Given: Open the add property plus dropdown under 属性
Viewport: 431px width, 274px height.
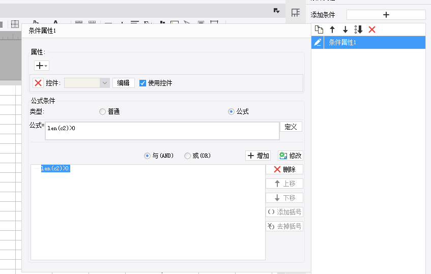Looking at the screenshot, I should pyautogui.click(x=42, y=66).
